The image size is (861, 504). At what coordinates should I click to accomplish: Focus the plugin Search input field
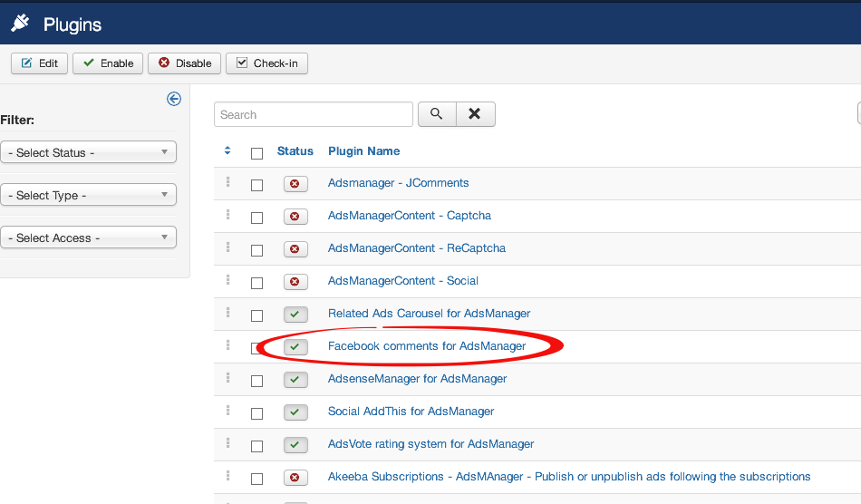[x=314, y=114]
